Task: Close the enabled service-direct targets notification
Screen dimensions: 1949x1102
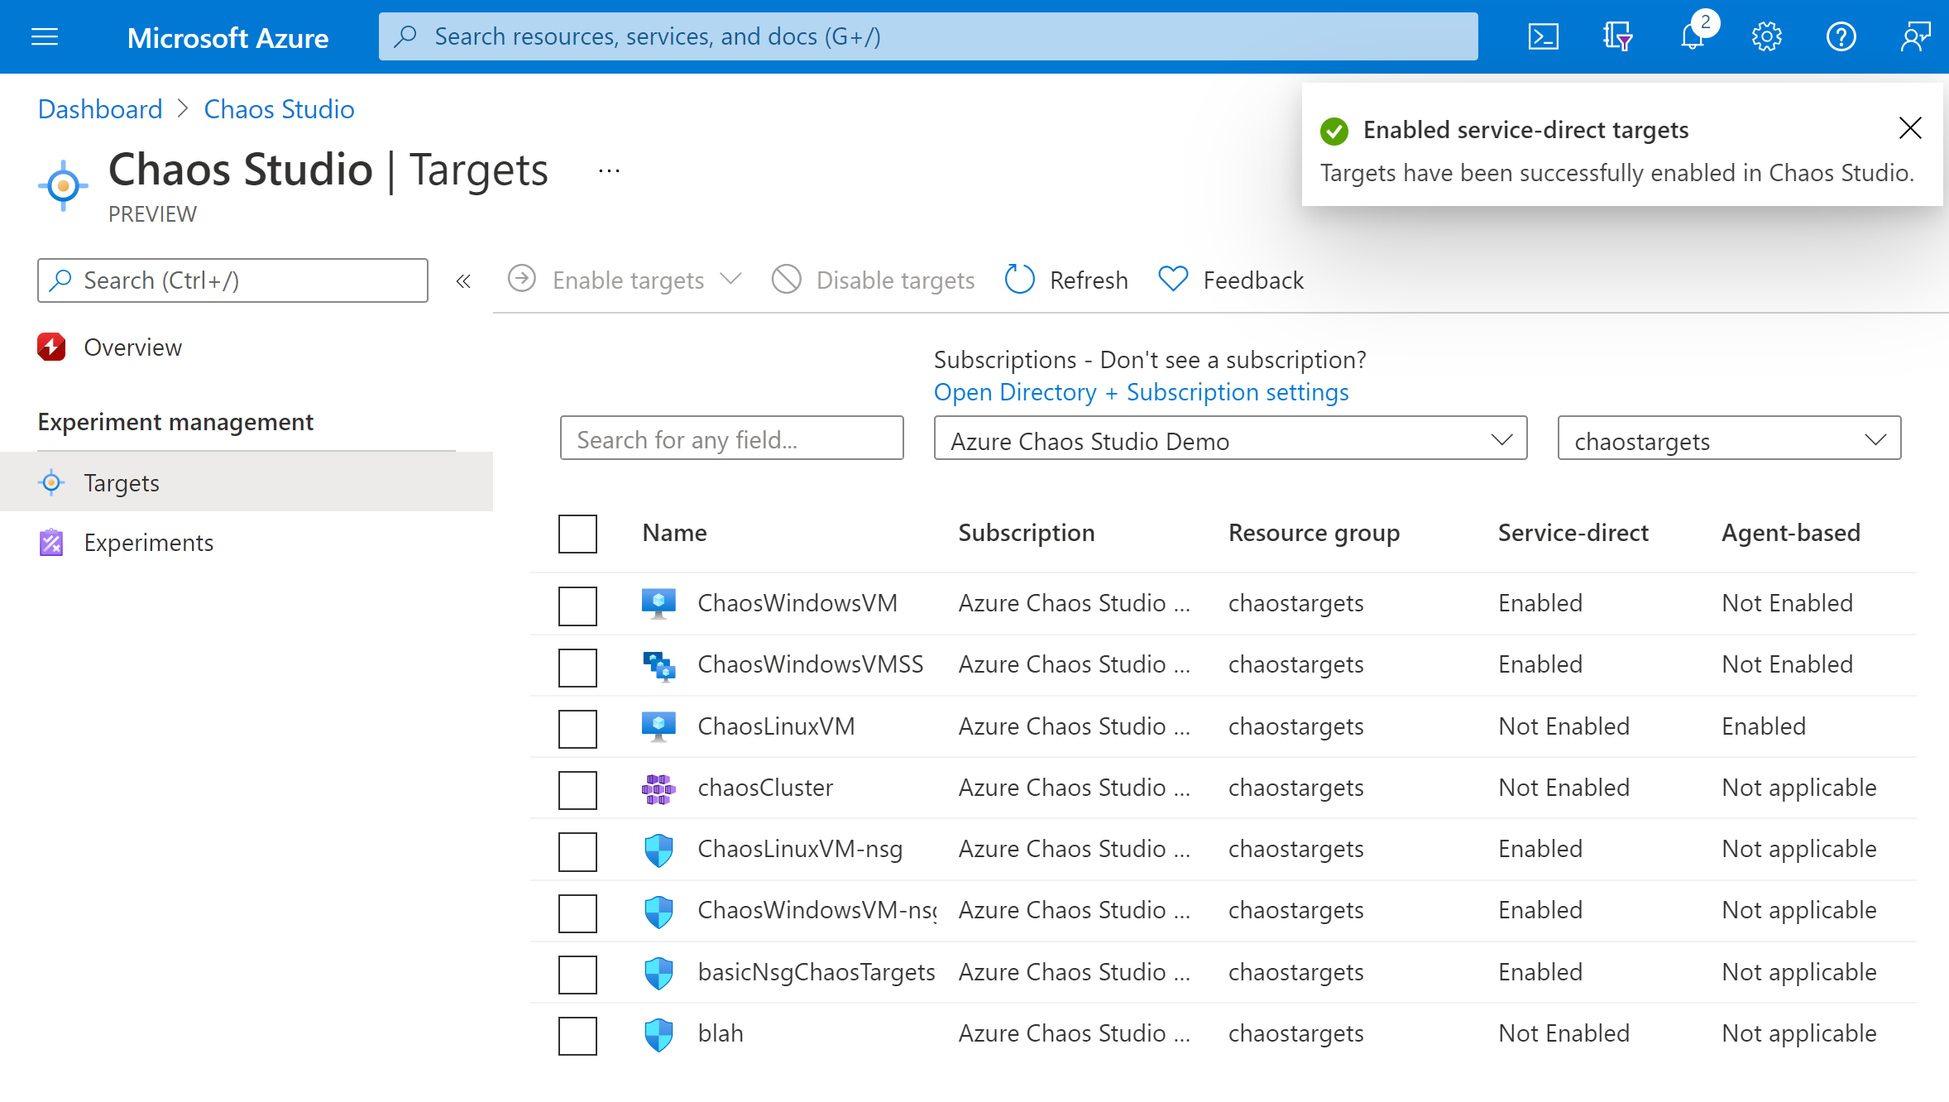Action: tap(1912, 127)
